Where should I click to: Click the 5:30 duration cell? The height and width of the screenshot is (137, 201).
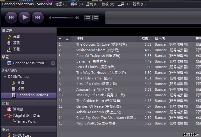(148, 95)
